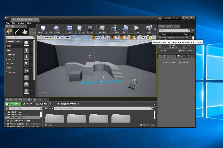Toggle visibility eye for Wall row

[x=160, y=48]
